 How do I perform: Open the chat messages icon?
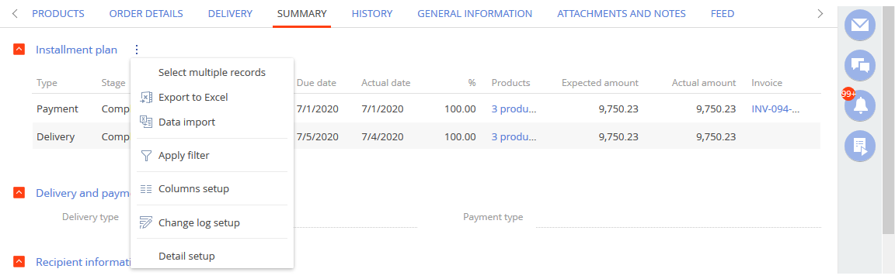859,65
